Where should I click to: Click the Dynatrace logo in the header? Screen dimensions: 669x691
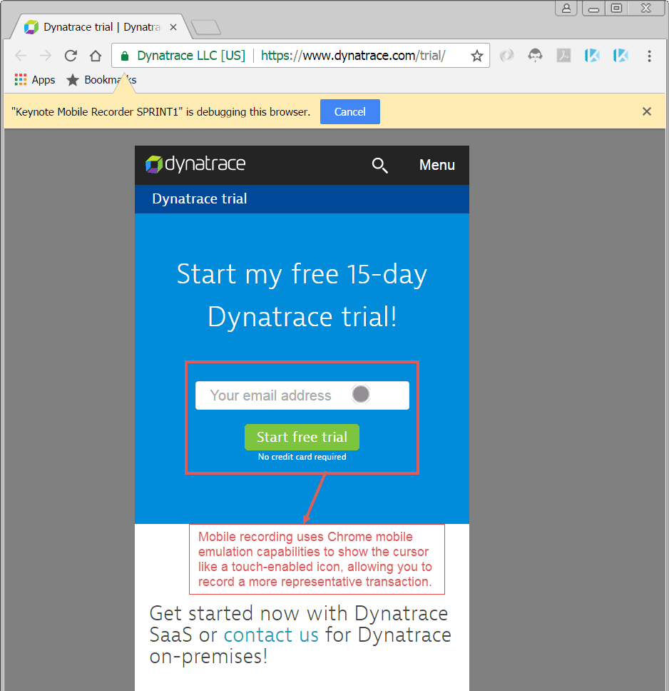pos(195,164)
